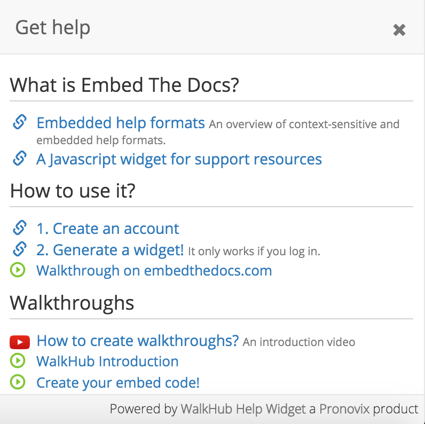Click play icon beside Create your embed code
The width and height of the screenshot is (425, 424).
(x=18, y=382)
